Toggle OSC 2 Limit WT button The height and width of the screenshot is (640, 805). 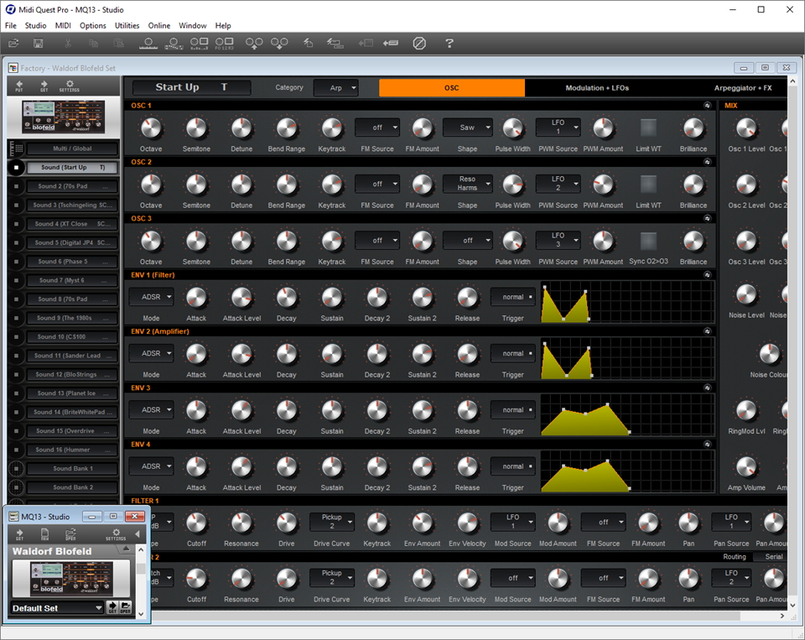(648, 184)
